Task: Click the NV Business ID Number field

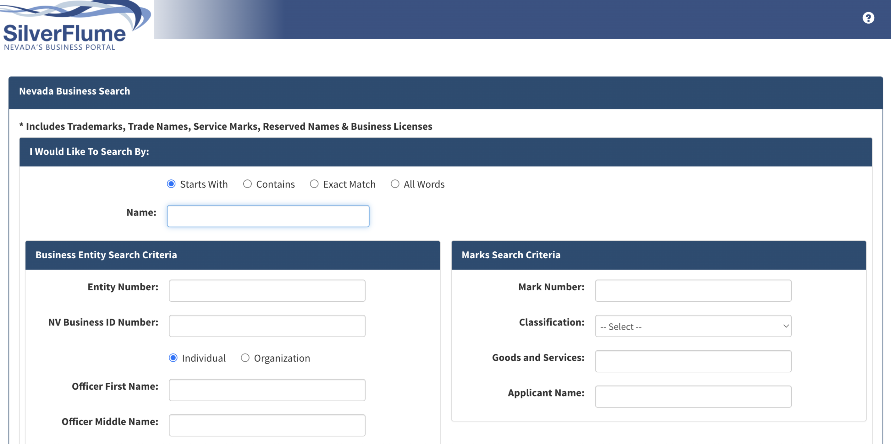Action: pos(267,326)
